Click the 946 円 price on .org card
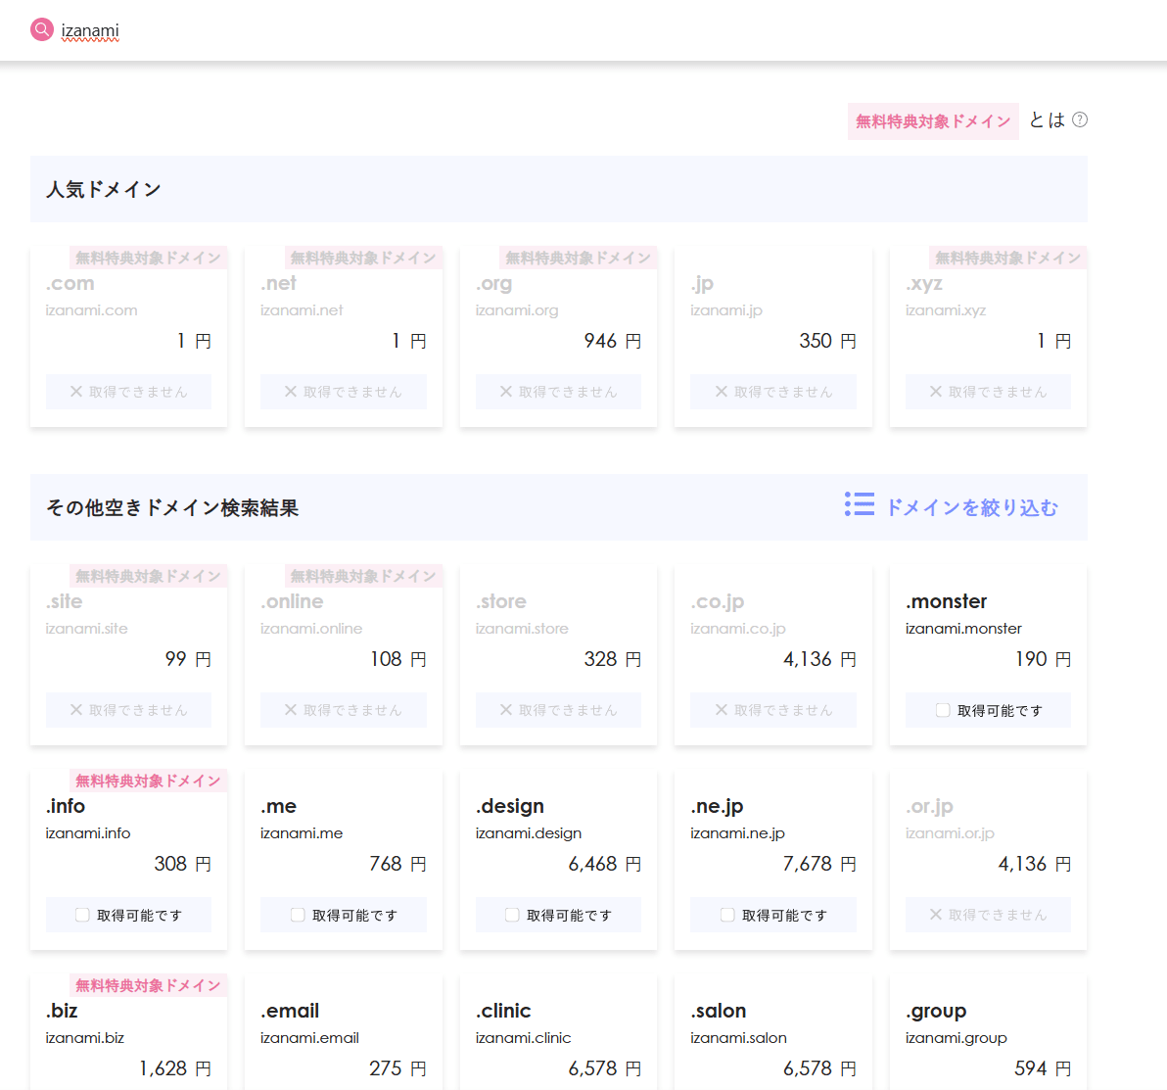Viewport: 1167px width, 1090px height. pos(613,341)
